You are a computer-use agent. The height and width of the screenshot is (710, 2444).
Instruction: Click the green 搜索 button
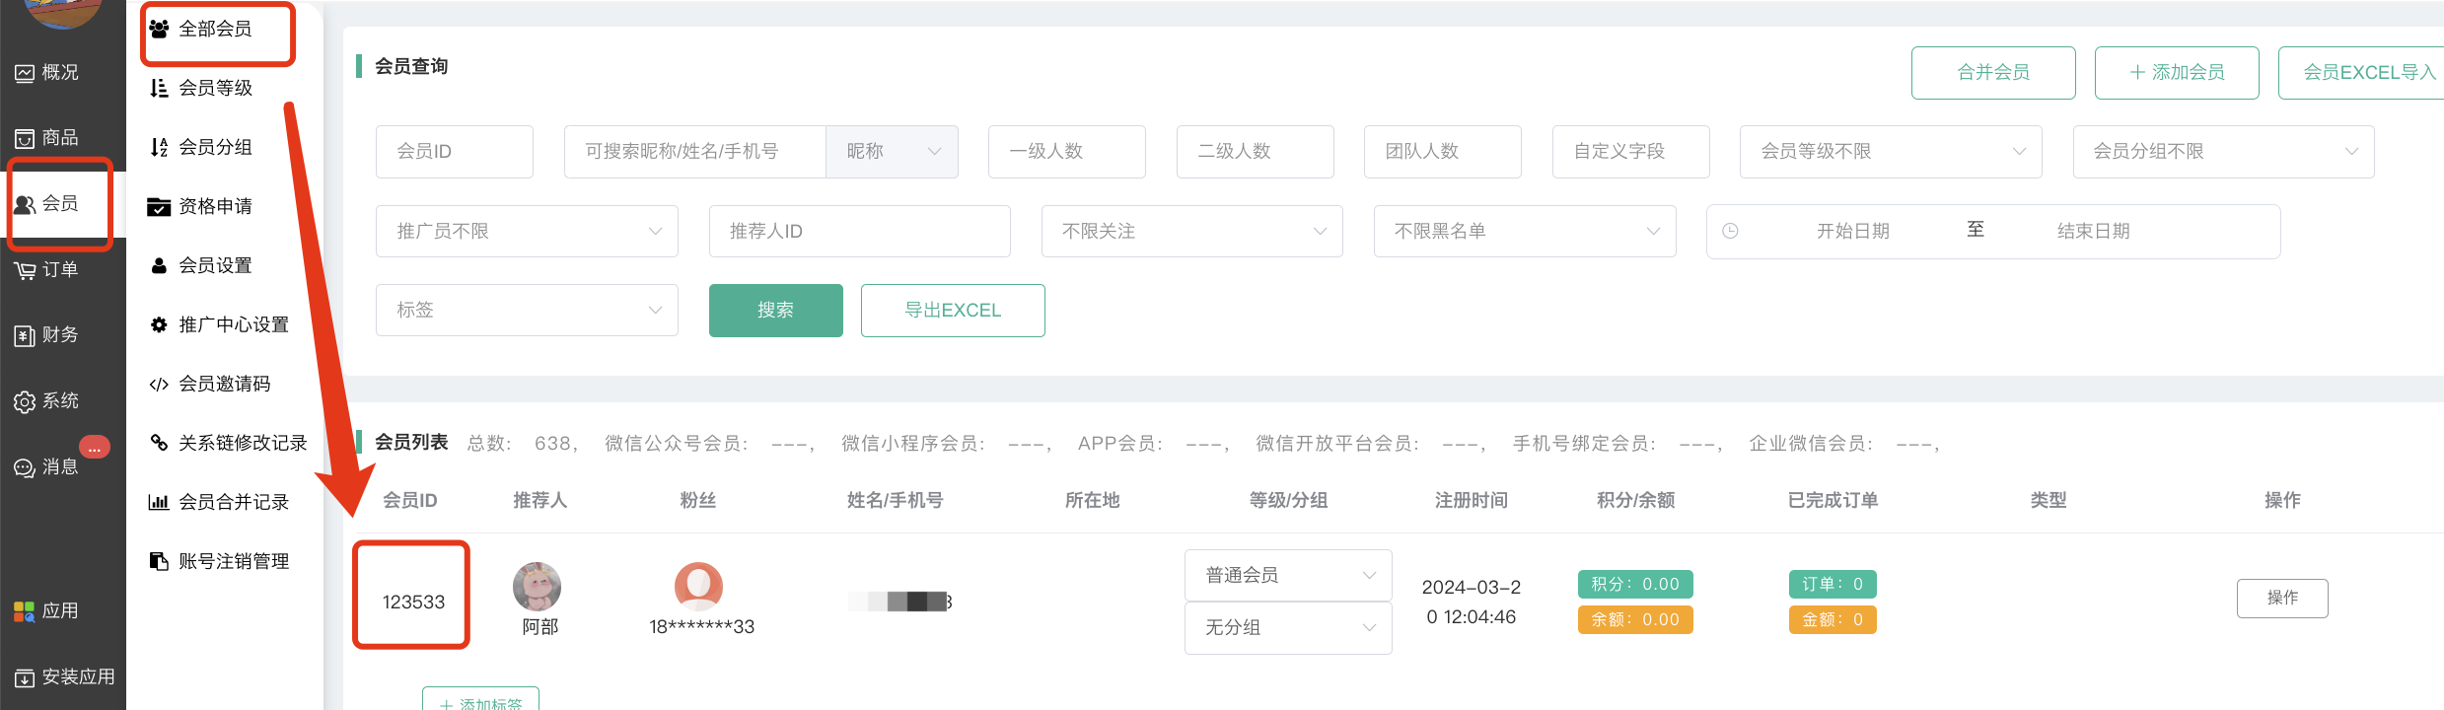775,311
